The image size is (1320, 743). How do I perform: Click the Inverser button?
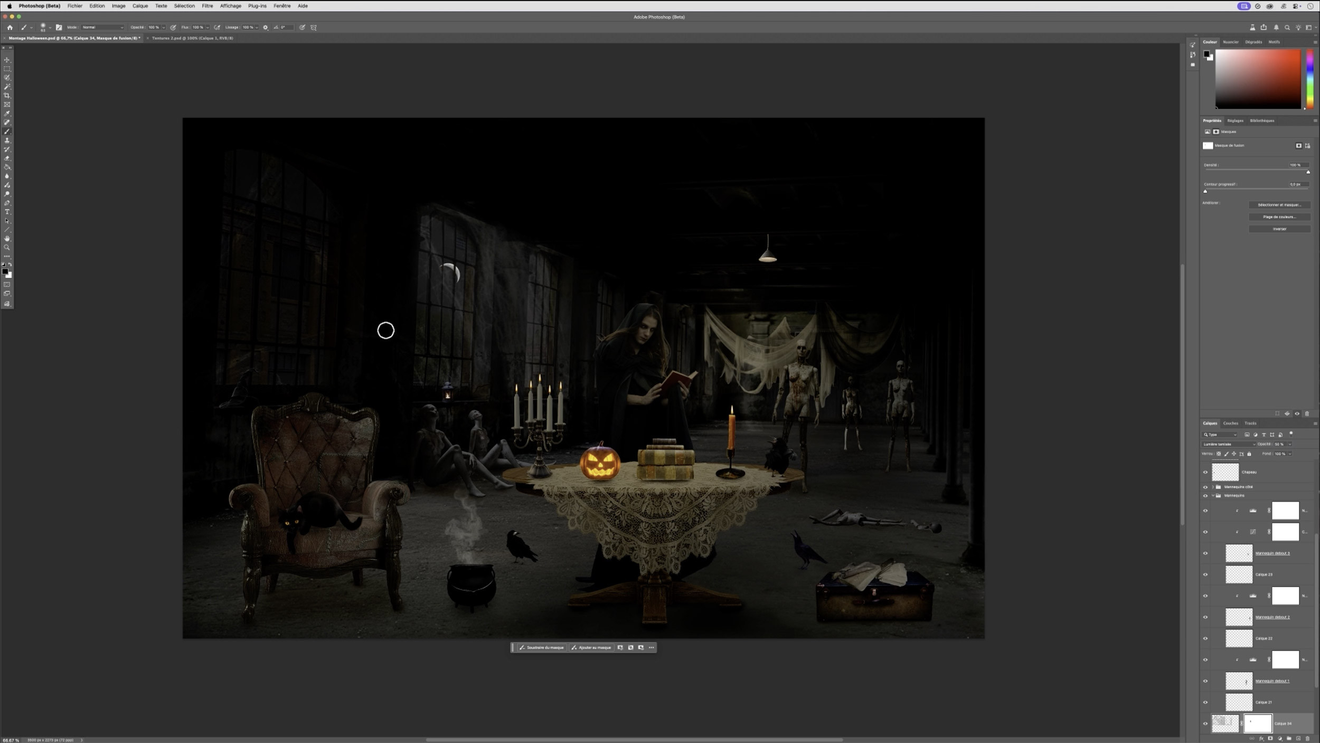[1279, 229]
